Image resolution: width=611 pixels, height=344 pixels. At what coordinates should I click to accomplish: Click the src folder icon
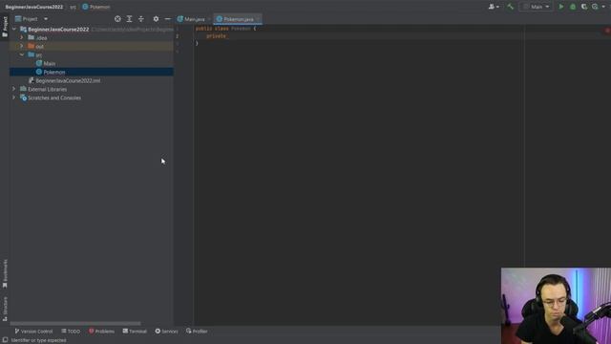(x=32, y=54)
